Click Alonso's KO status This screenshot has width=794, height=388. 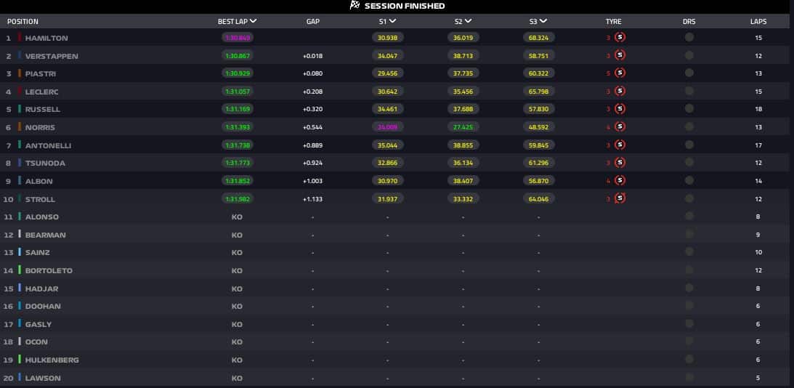click(237, 217)
